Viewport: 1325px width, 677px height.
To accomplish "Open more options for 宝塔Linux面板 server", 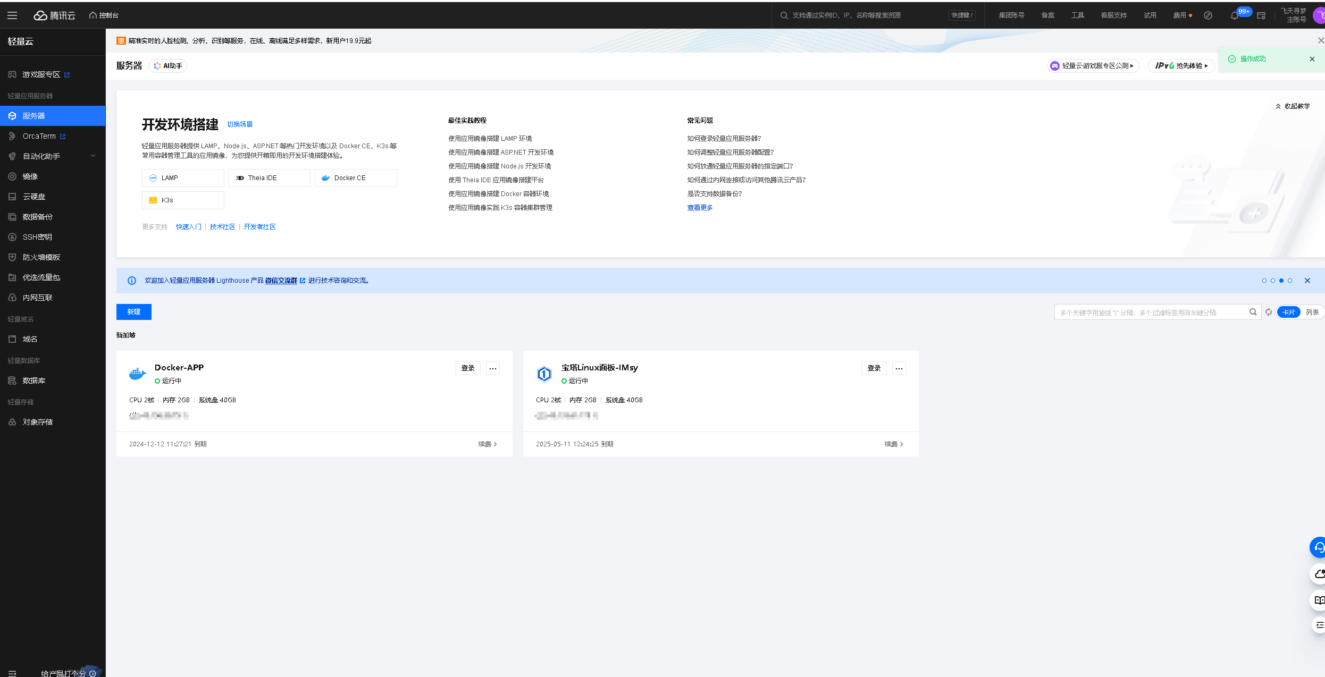I will pyautogui.click(x=899, y=368).
